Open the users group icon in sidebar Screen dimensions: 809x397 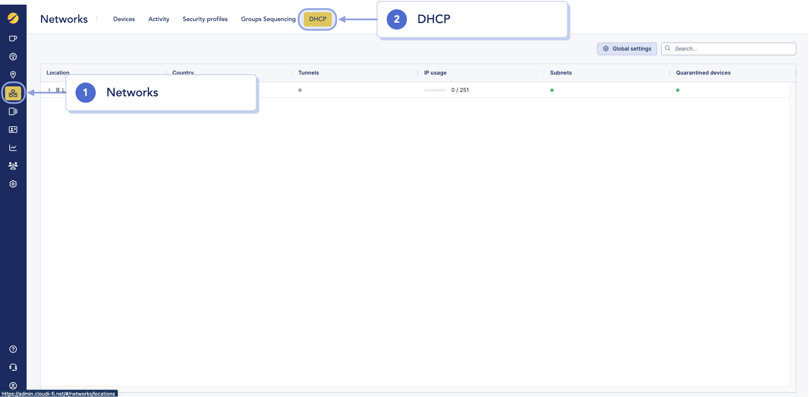pos(13,166)
